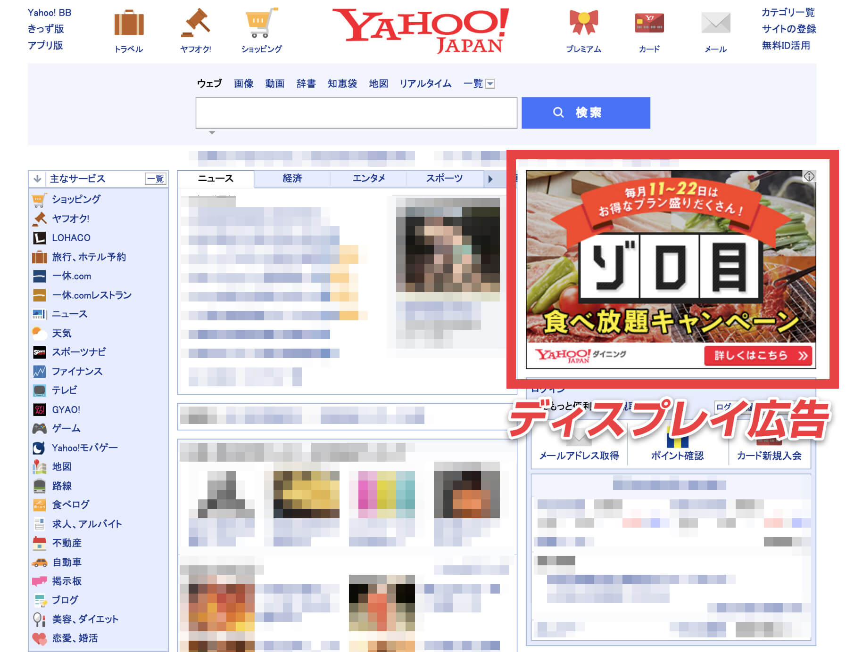The width and height of the screenshot is (846, 652).
Task: Open 掲示板 in services list
Action: pos(66,581)
